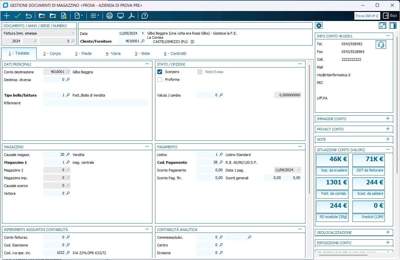Enable the Proforma checkbox
Screen dimensions: 400x260
coord(160,79)
